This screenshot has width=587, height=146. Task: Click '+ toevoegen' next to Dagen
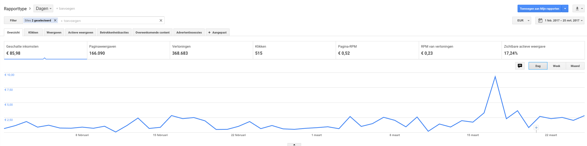[x=66, y=9]
